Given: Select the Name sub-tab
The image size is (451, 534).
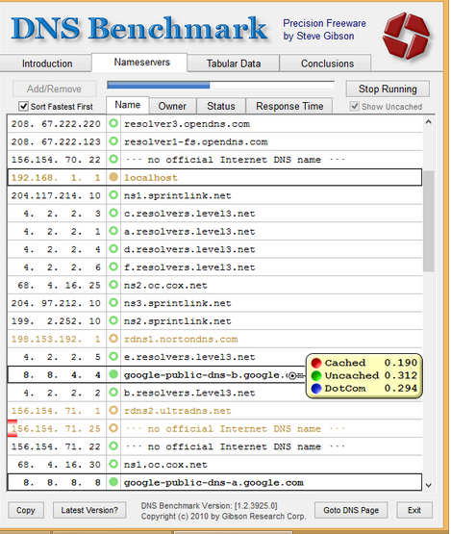Looking at the screenshot, I should (x=127, y=105).
